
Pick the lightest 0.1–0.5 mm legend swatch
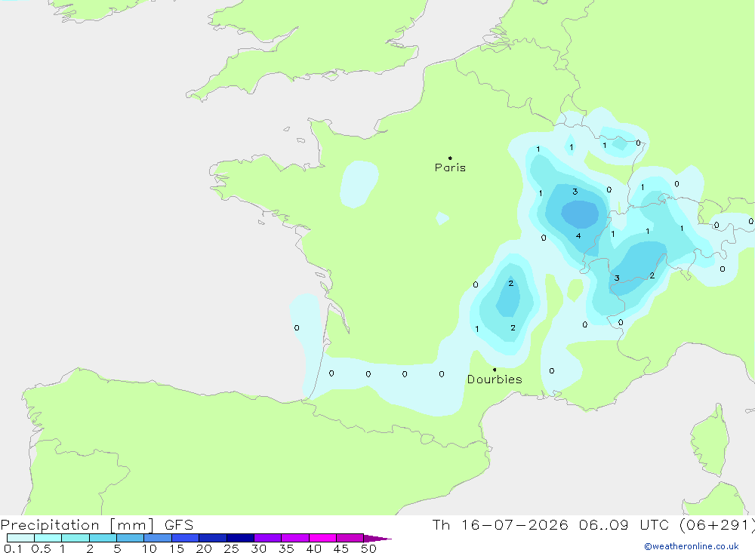coord(20,538)
